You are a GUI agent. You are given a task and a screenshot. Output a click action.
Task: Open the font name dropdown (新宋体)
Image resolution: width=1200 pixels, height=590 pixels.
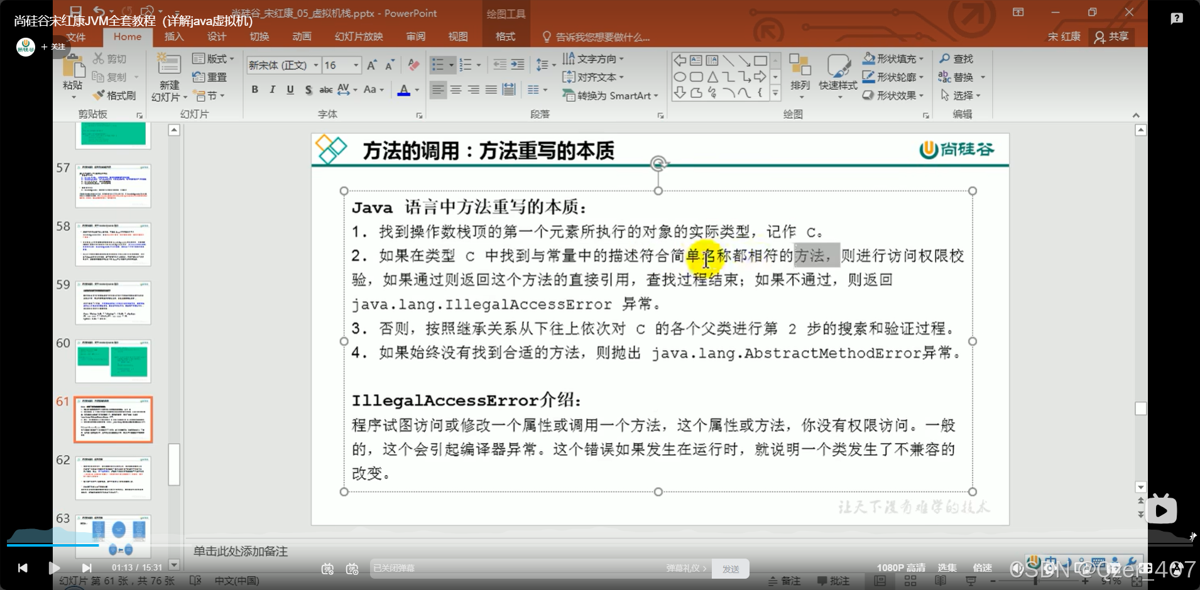click(x=315, y=65)
